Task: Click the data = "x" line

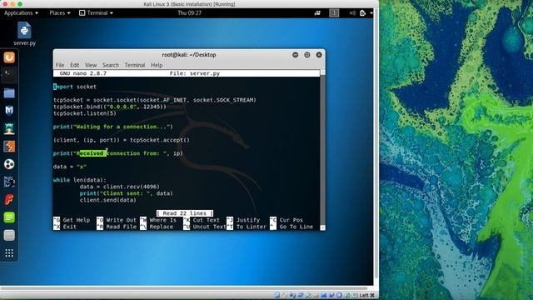Action: 70,167
